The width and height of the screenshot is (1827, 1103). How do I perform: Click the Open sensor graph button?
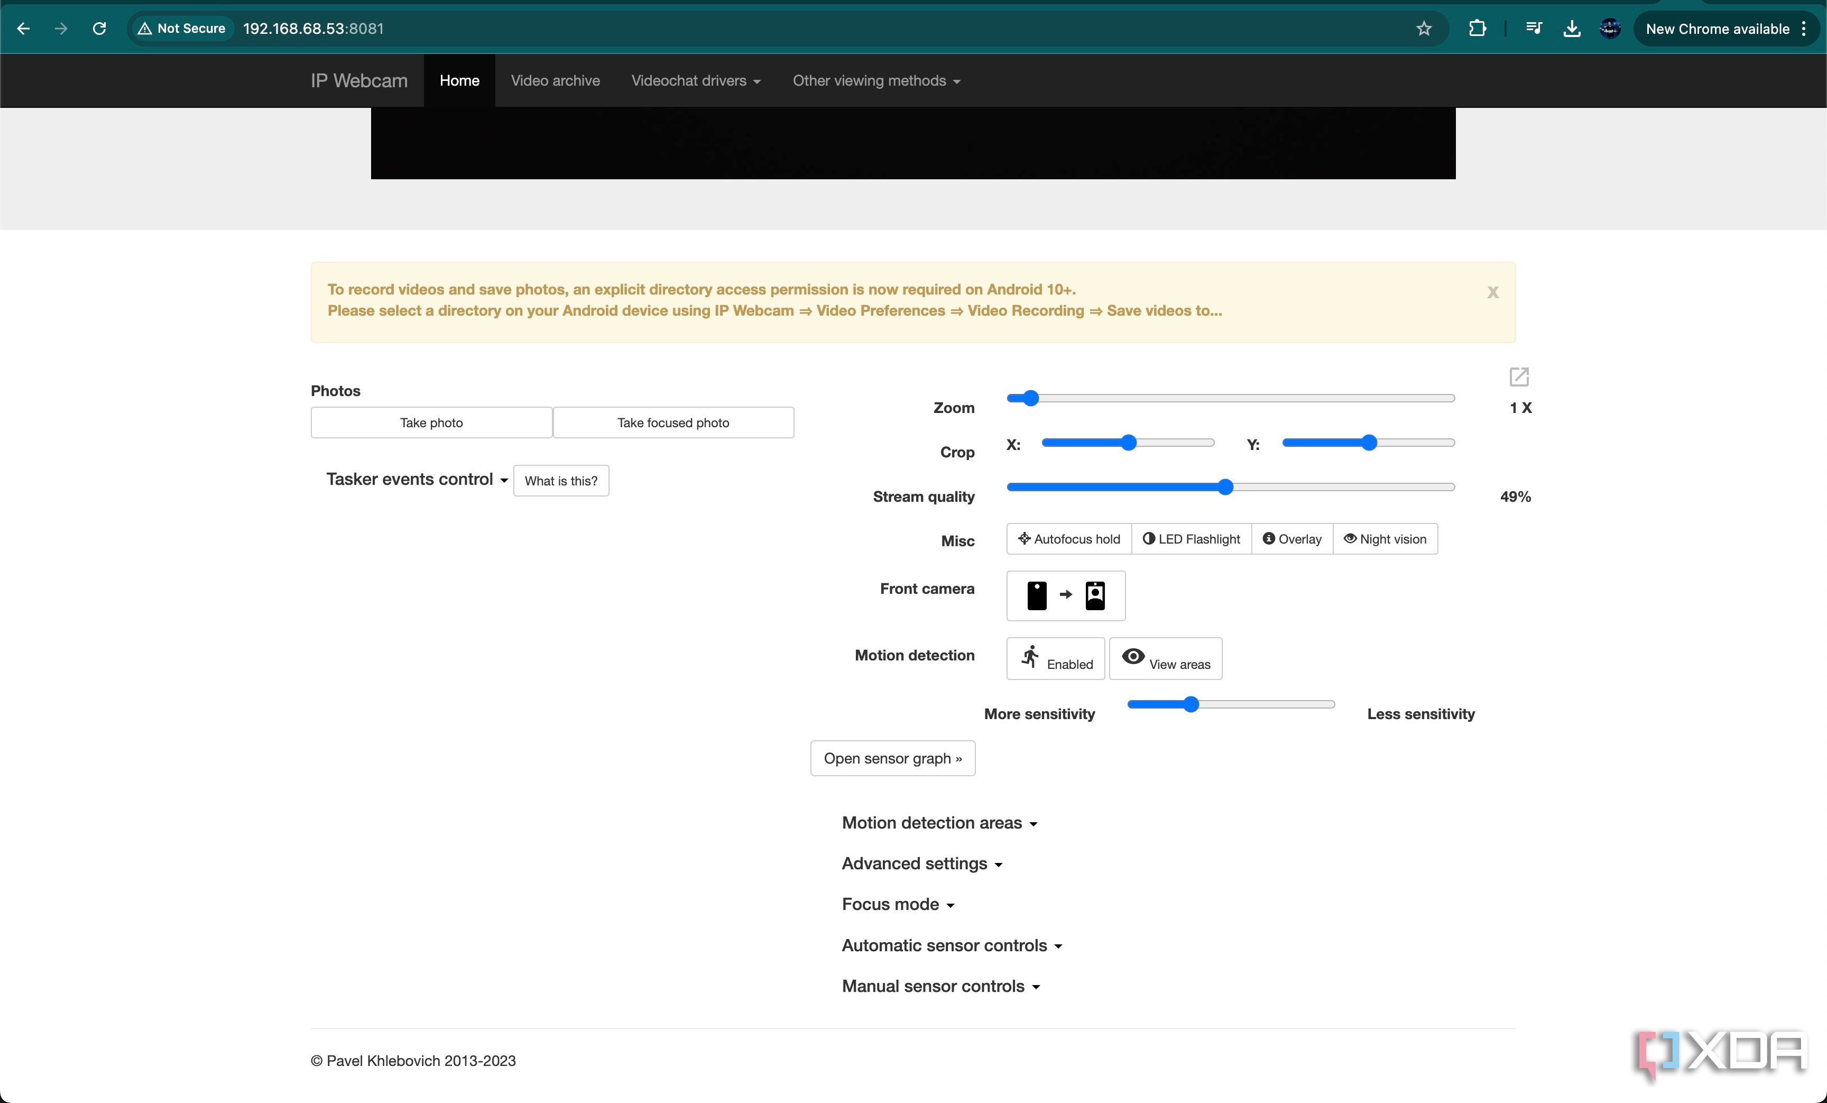[x=892, y=758]
